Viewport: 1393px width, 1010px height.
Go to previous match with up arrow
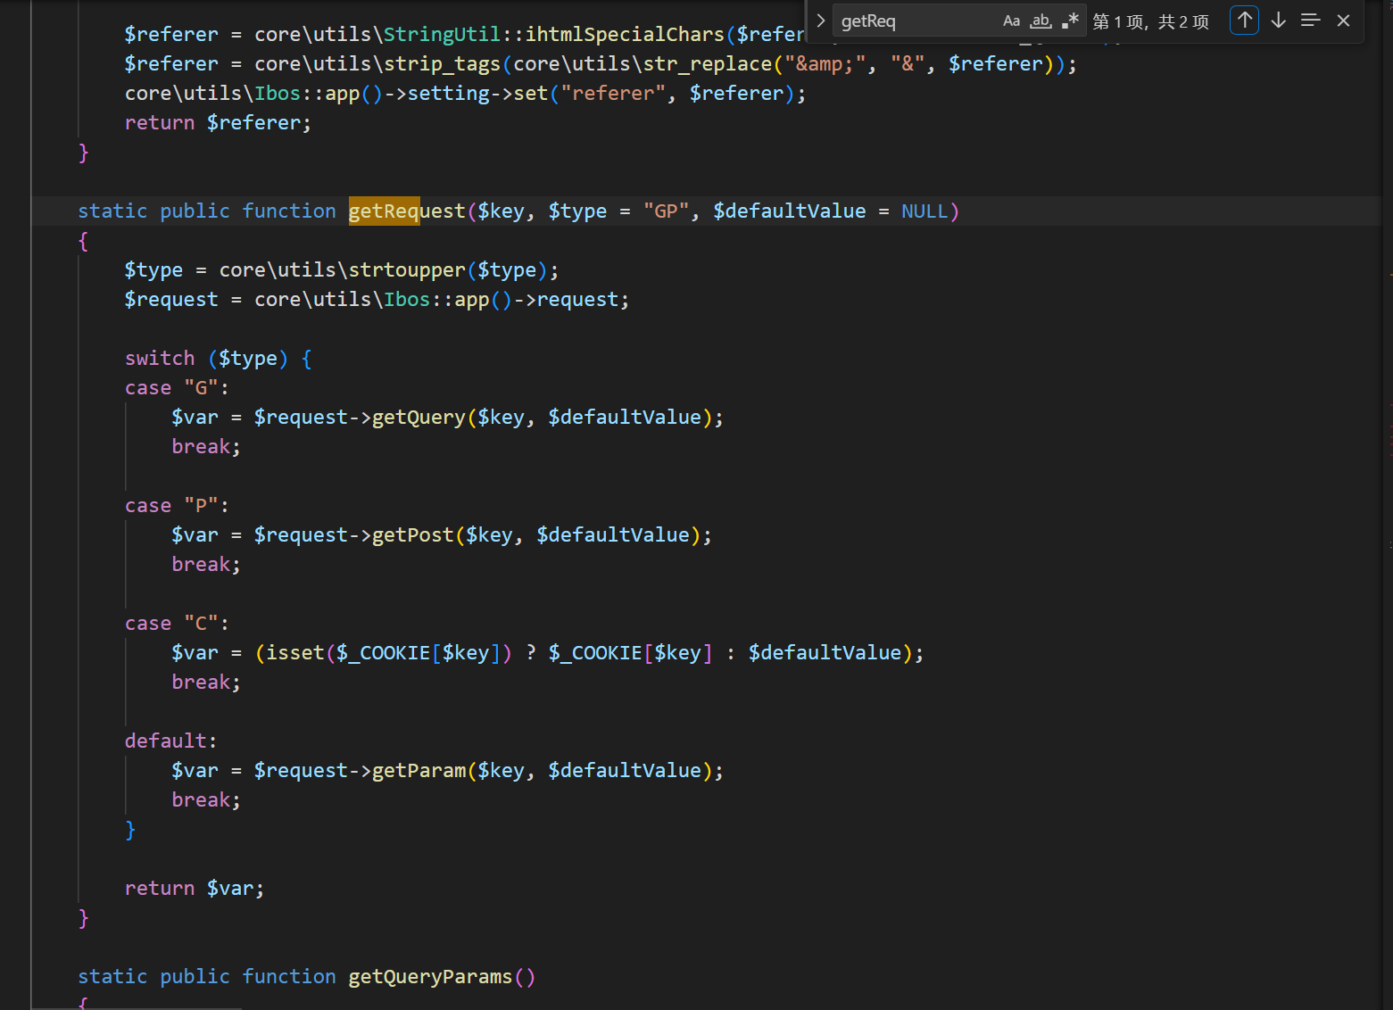1244,20
